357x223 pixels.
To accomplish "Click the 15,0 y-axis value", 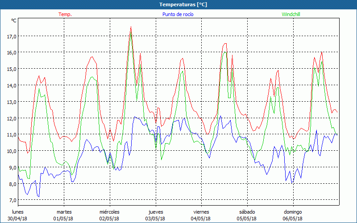I will 11,69.
